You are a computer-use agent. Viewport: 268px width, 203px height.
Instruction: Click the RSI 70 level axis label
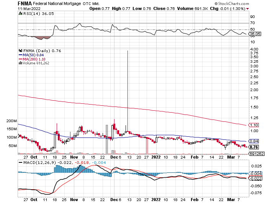coord(252,23)
